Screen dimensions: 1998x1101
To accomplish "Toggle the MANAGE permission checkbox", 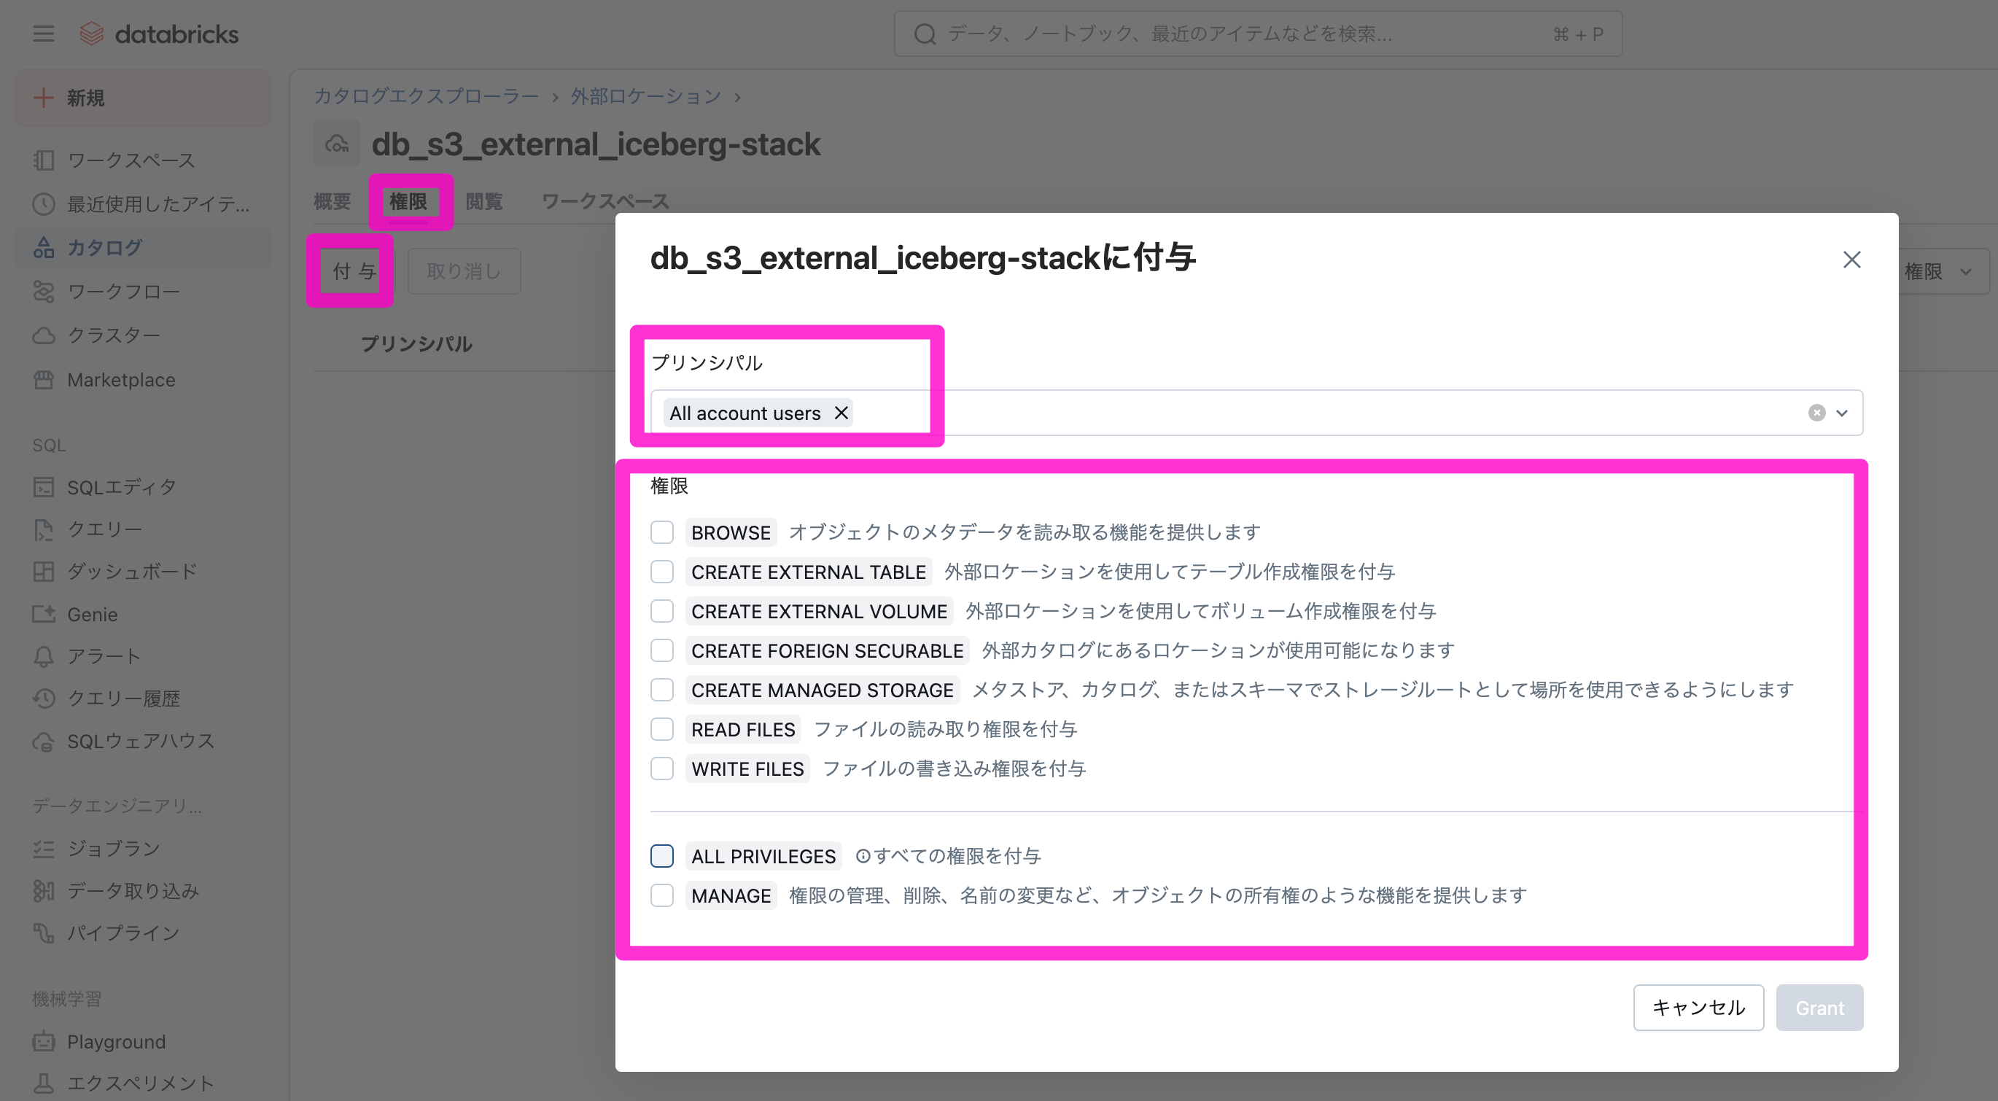I will click(661, 895).
